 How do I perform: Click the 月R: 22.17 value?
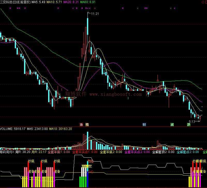pos(39,152)
